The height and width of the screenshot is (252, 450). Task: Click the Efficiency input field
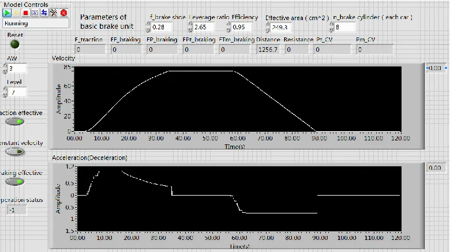pyautogui.click(x=242, y=27)
